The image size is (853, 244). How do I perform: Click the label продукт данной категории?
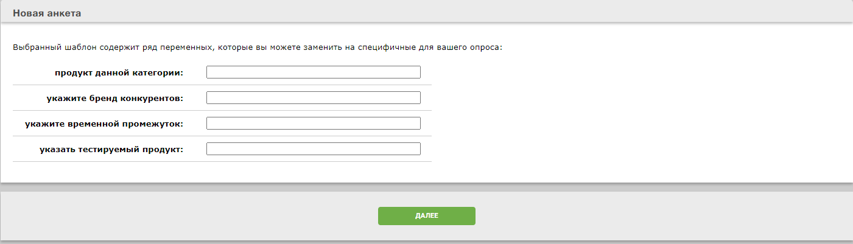pos(119,72)
